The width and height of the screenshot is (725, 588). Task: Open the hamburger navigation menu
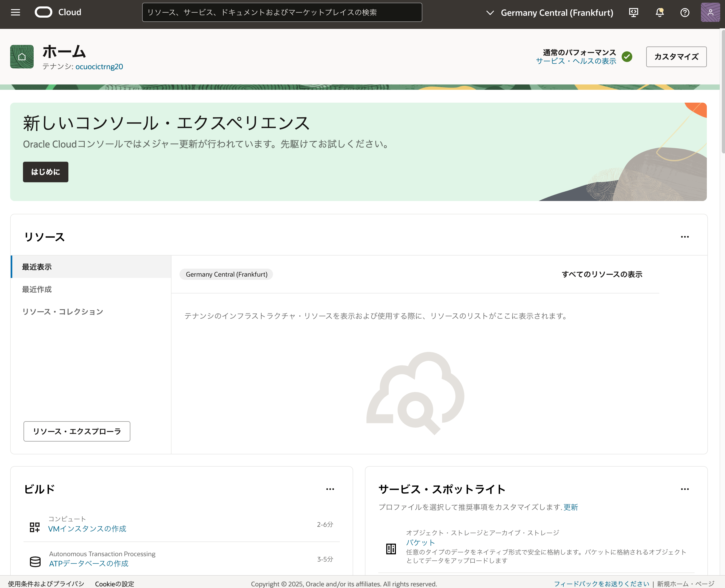coord(15,13)
